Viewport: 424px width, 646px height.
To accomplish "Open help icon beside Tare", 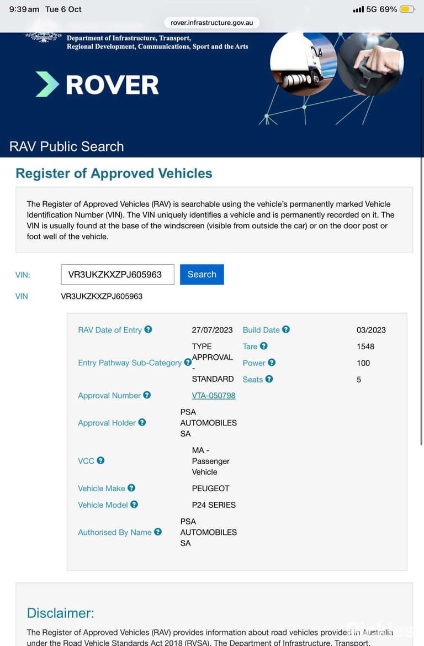I will point(264,346).
